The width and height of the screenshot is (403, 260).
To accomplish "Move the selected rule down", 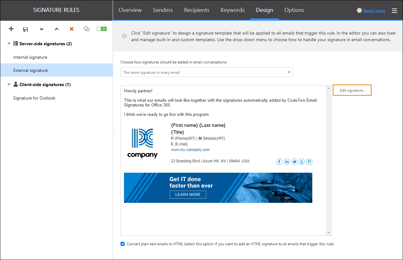I will coord(41,29).
